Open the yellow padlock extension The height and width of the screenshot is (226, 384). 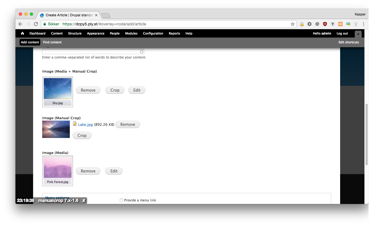click(302, 24)
